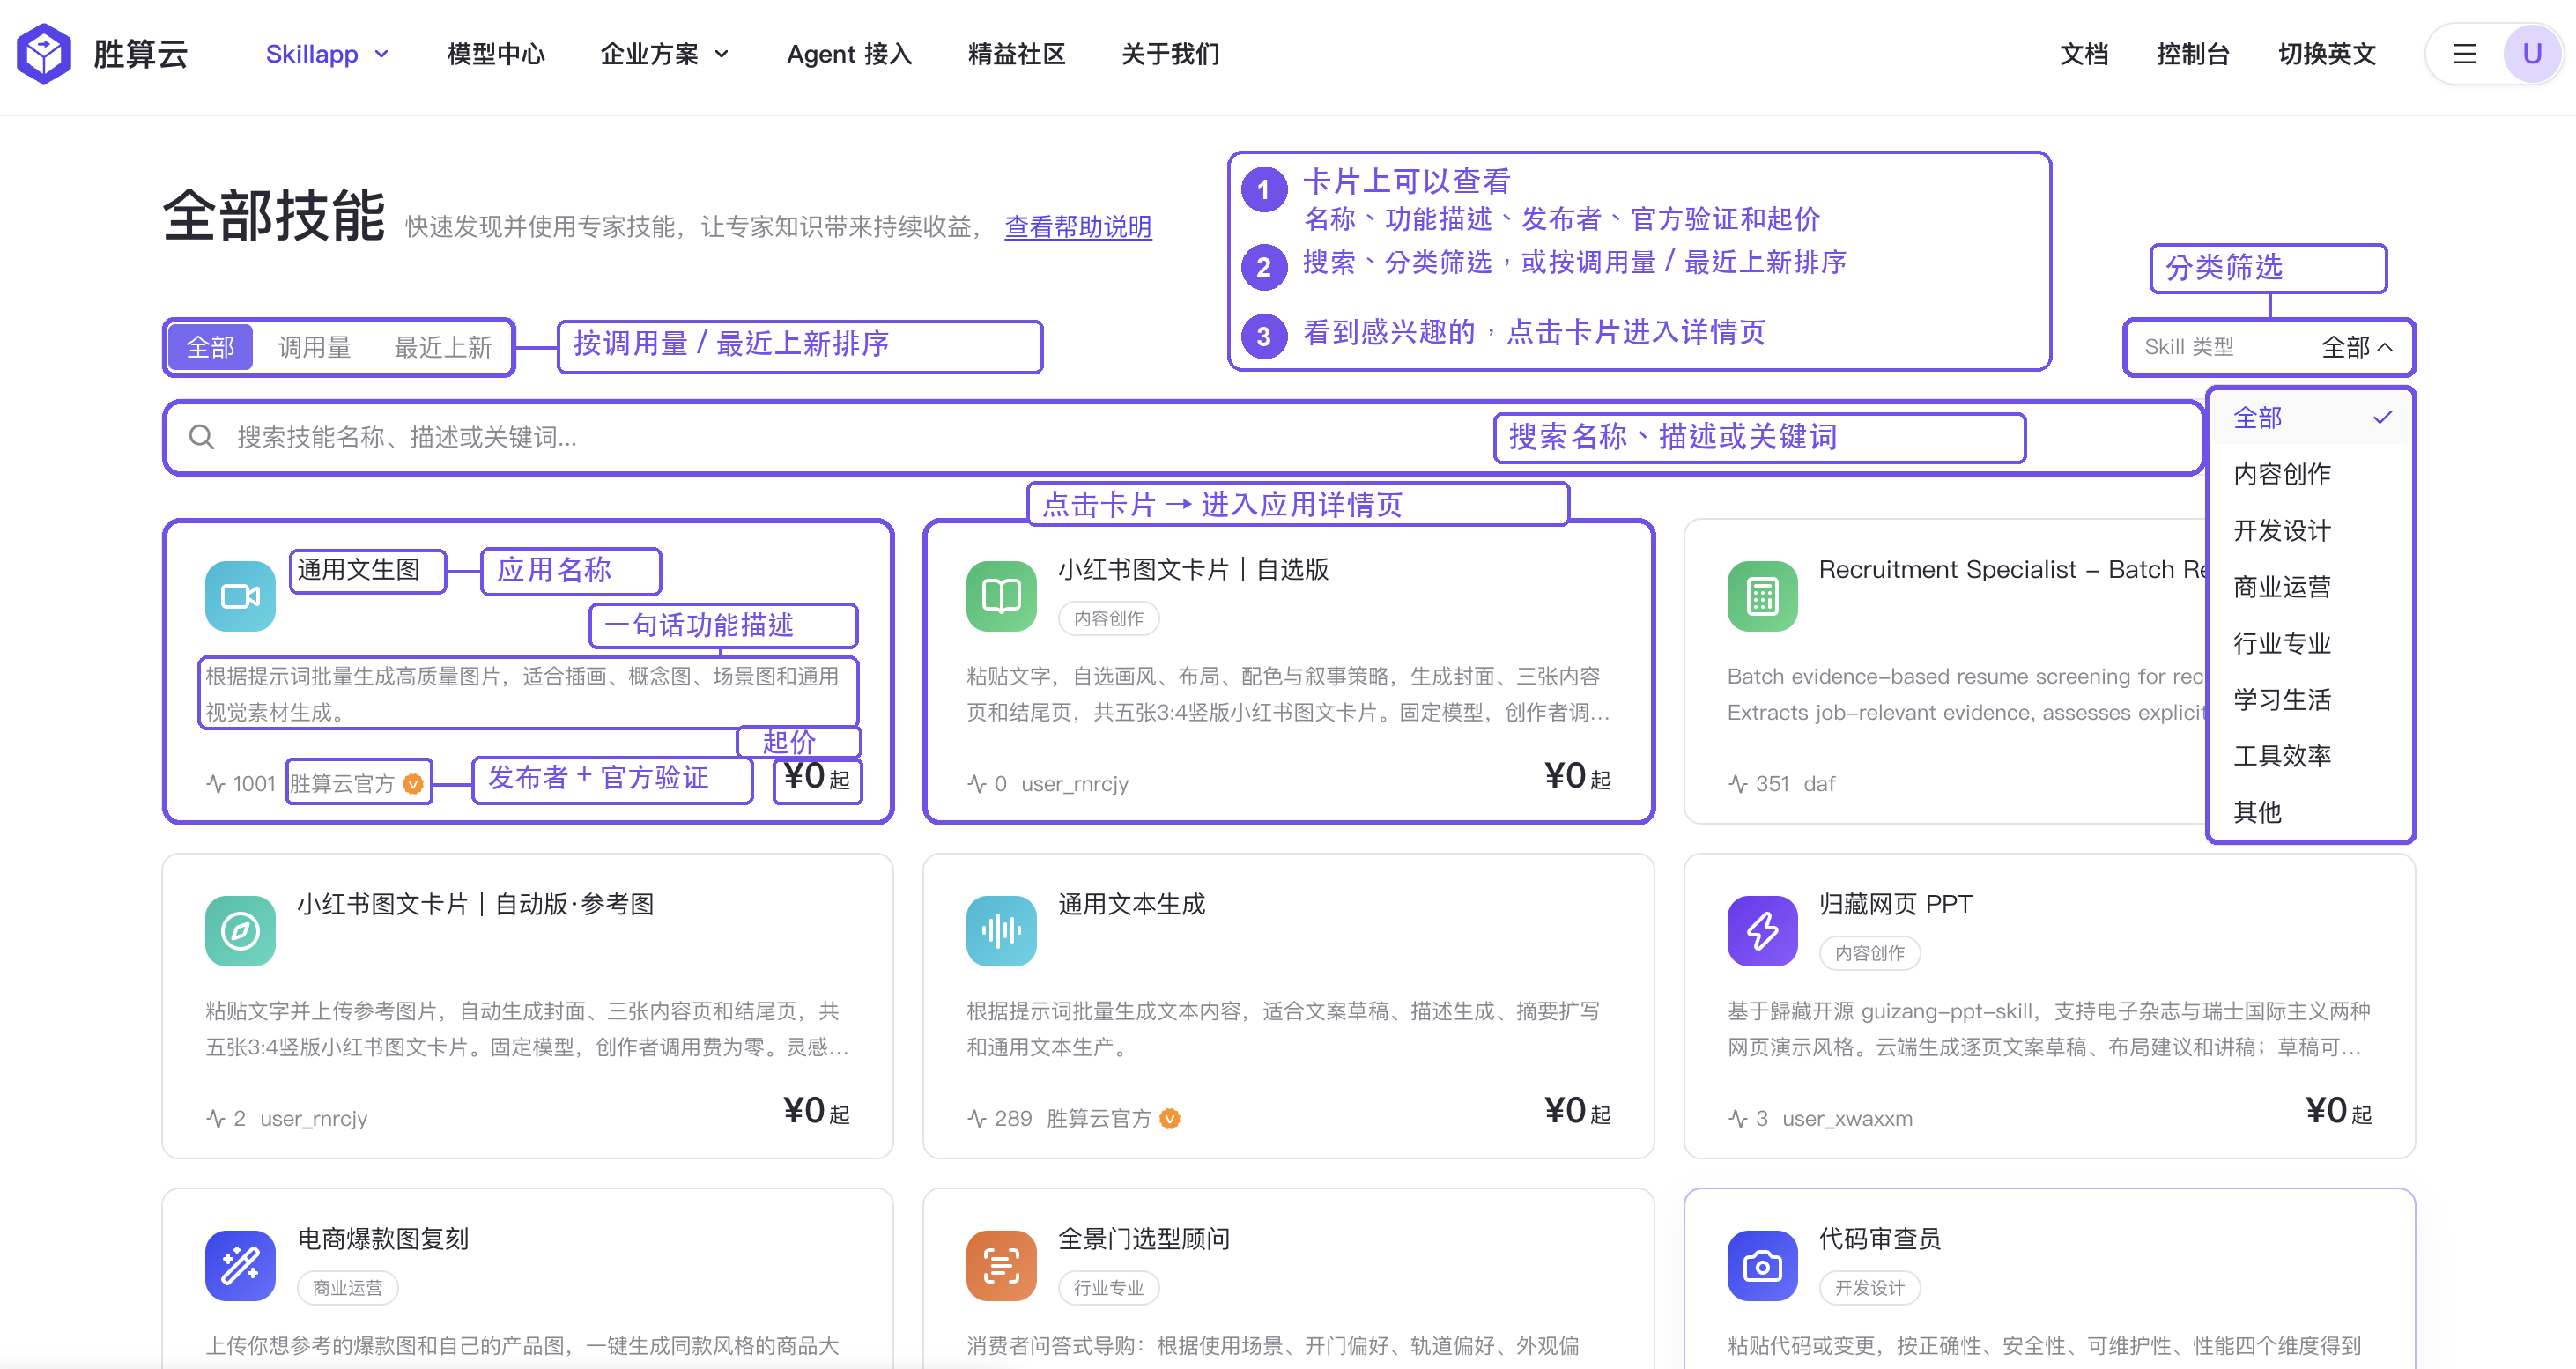Click the 开发设计 tag on 代码审查员
Image resolution: width=2576 pixels, height=1369 pixels.
[x=1870, y=1288]
